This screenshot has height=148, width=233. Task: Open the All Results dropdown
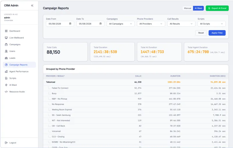click(x=181, y=24)
